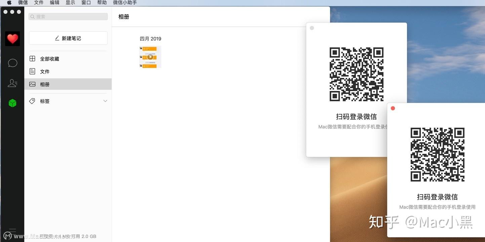Image resolution: width=485 pixels, height=242 pixels.
Task: Expand the 标签 chevron
Action: coord(105,101)
